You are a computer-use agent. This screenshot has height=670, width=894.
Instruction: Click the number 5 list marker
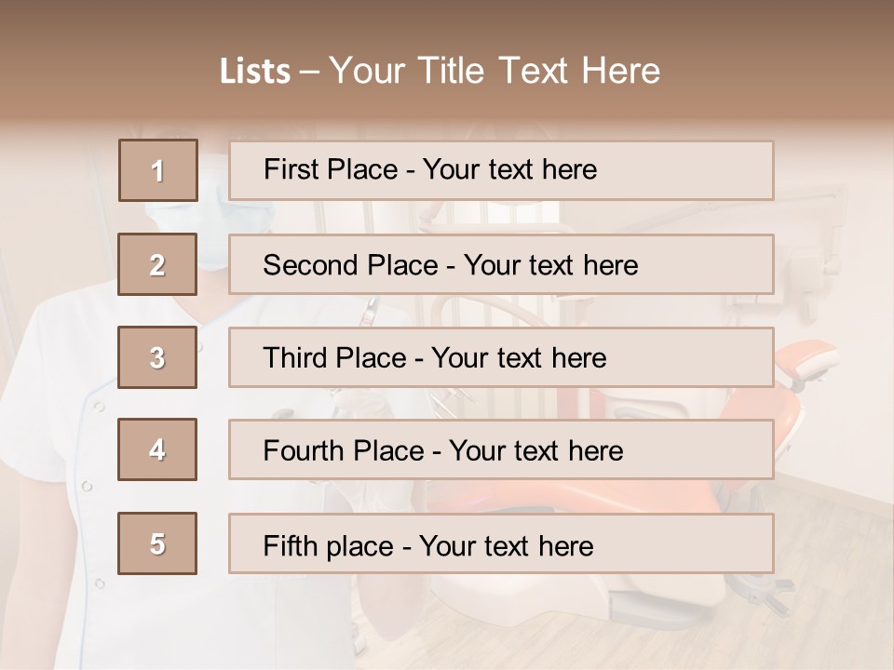coord(157,543)
